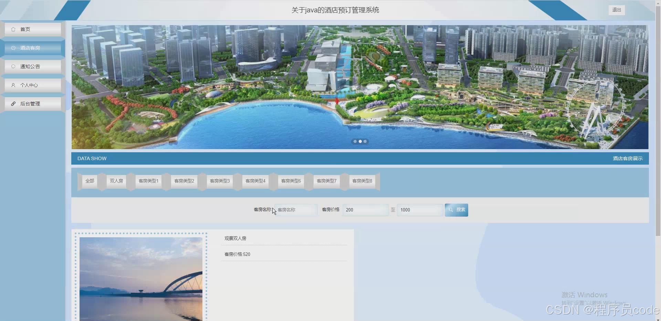The image size is (661, 321).
Task: Click the magnifier icon in the search button
Action: pos(451,210)
